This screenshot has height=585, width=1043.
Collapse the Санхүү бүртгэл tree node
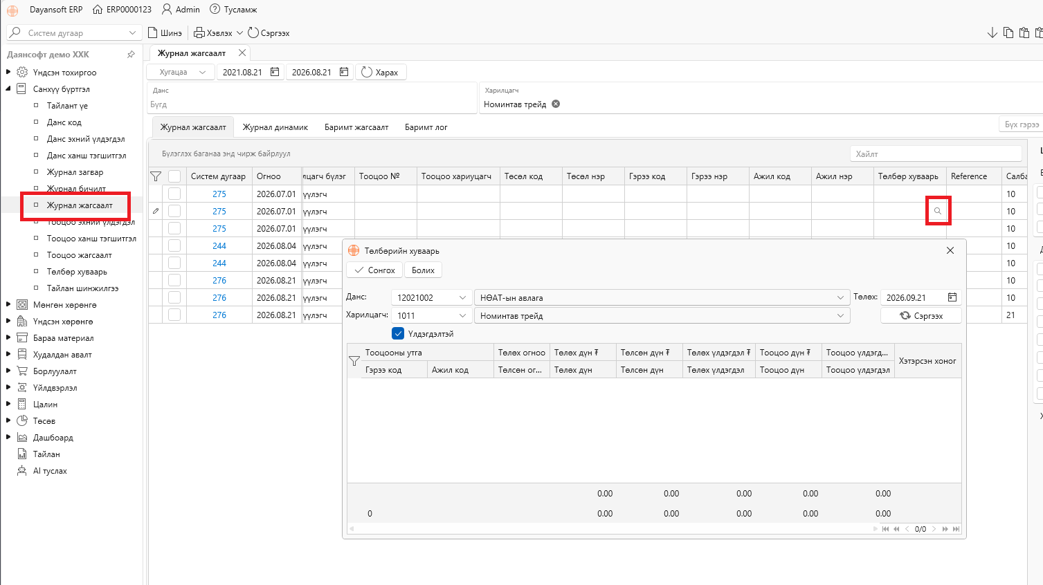click(x=8, y=89)
